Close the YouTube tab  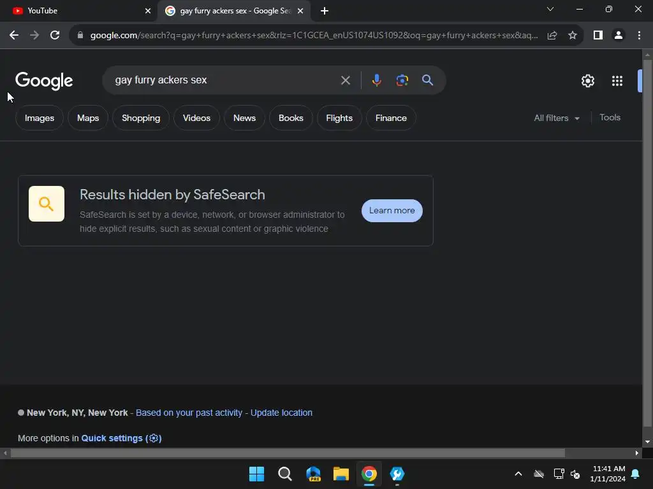[148, 11]
